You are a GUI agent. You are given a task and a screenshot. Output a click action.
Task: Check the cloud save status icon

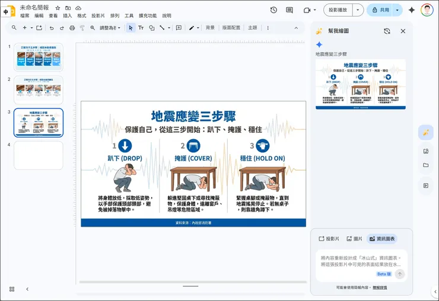pyautogui.click(x=78, y=8)
